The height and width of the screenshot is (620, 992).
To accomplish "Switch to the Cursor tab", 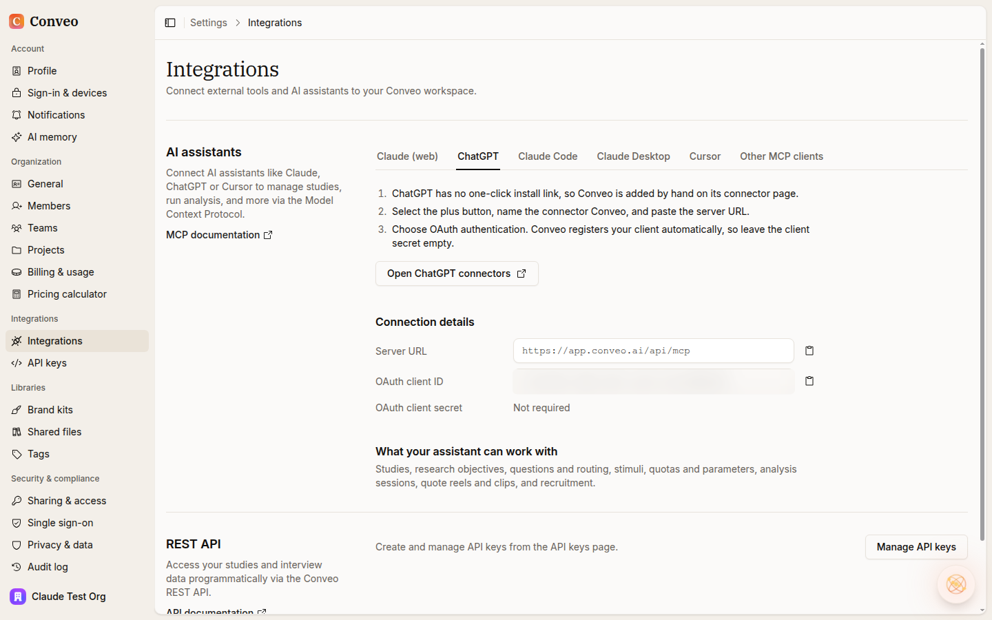I will 705,156.
